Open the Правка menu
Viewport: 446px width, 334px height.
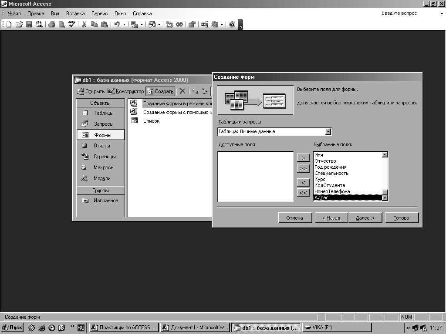click(36, 13)
